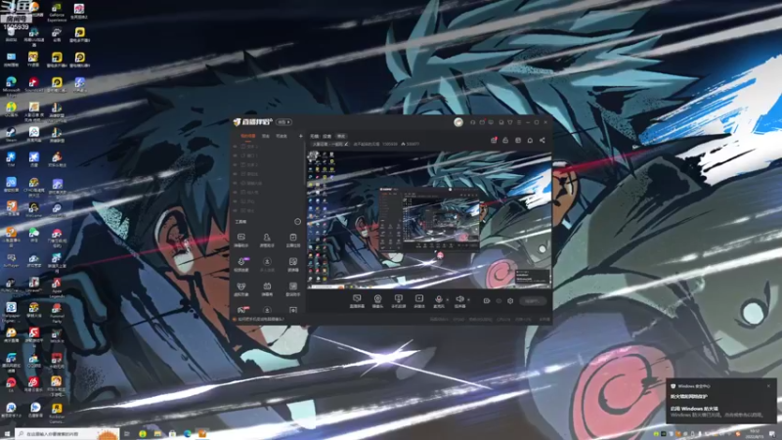
Task: Click the live preview thumbnail area
Action: tap(429, 218)
